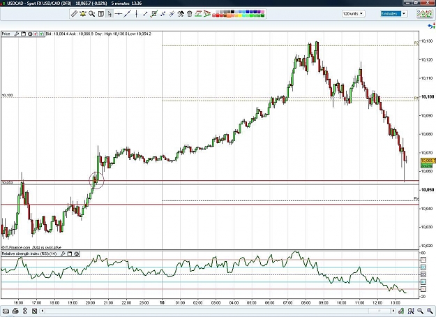The height and width of the screenshot is (317, 436).
Task: Pick the pink color swatch
Action: tap(262, 12)
